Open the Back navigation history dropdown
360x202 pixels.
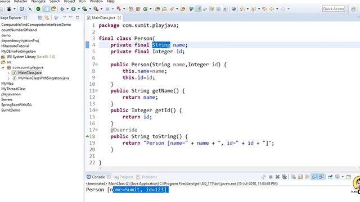[x=277, y=9]
